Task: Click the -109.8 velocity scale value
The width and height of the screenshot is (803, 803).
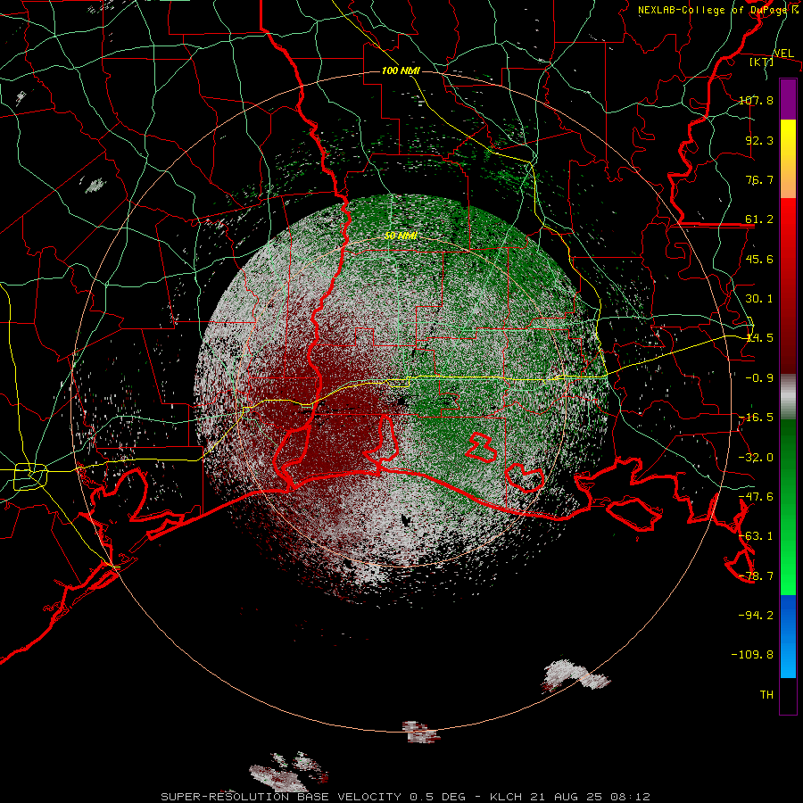Action: point(753,655)
